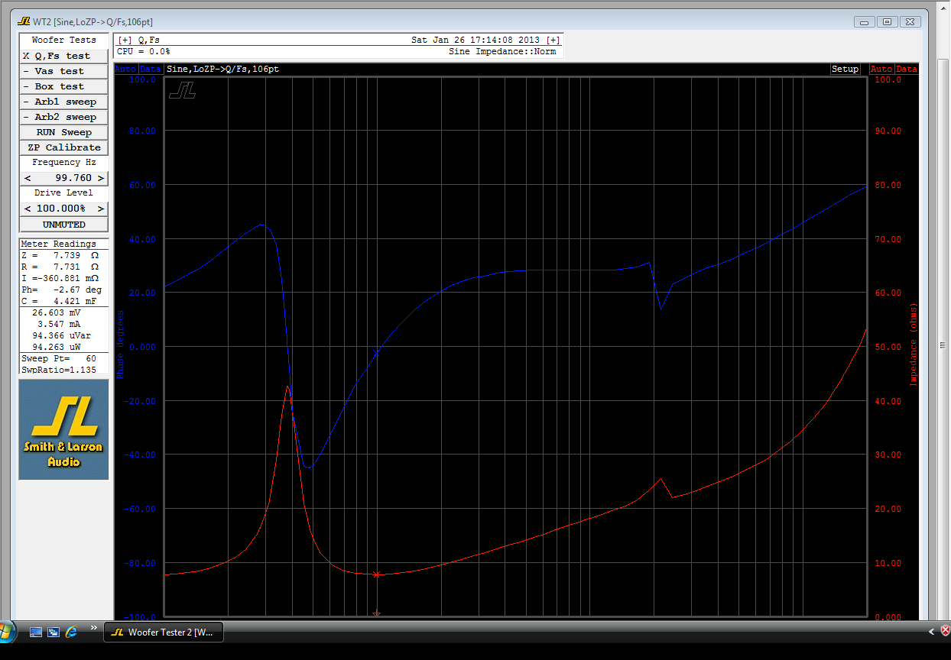Image resolution: width=951 pixels, height=660 pixels.
Task: Click the 3.547 mA reading
Action: [x=59, y=324]
